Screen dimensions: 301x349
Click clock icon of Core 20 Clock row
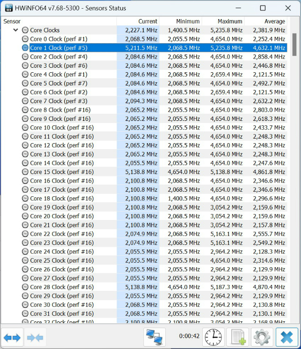click(25, 216)
